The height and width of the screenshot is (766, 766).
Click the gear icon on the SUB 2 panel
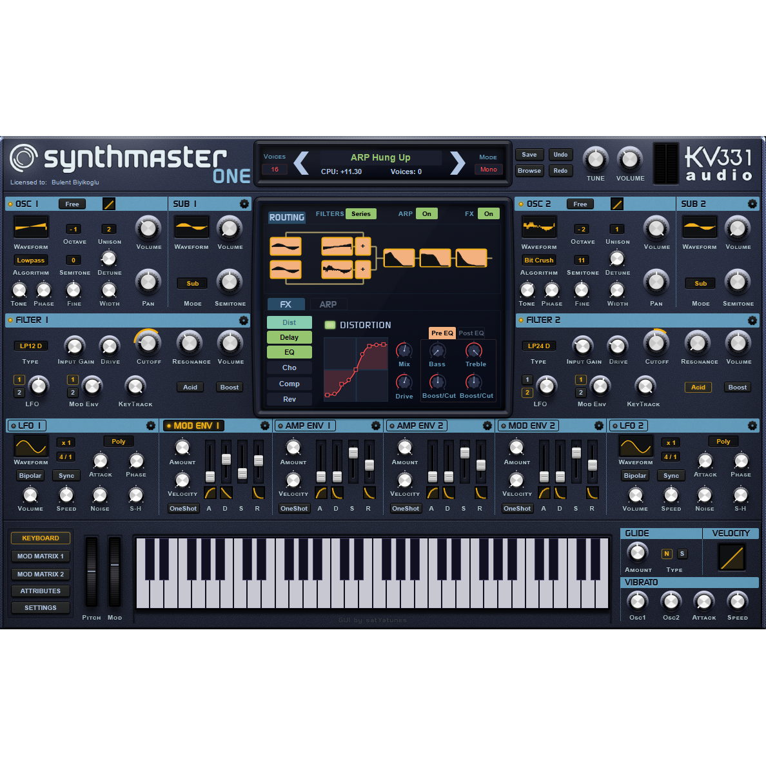coord(752,204)
